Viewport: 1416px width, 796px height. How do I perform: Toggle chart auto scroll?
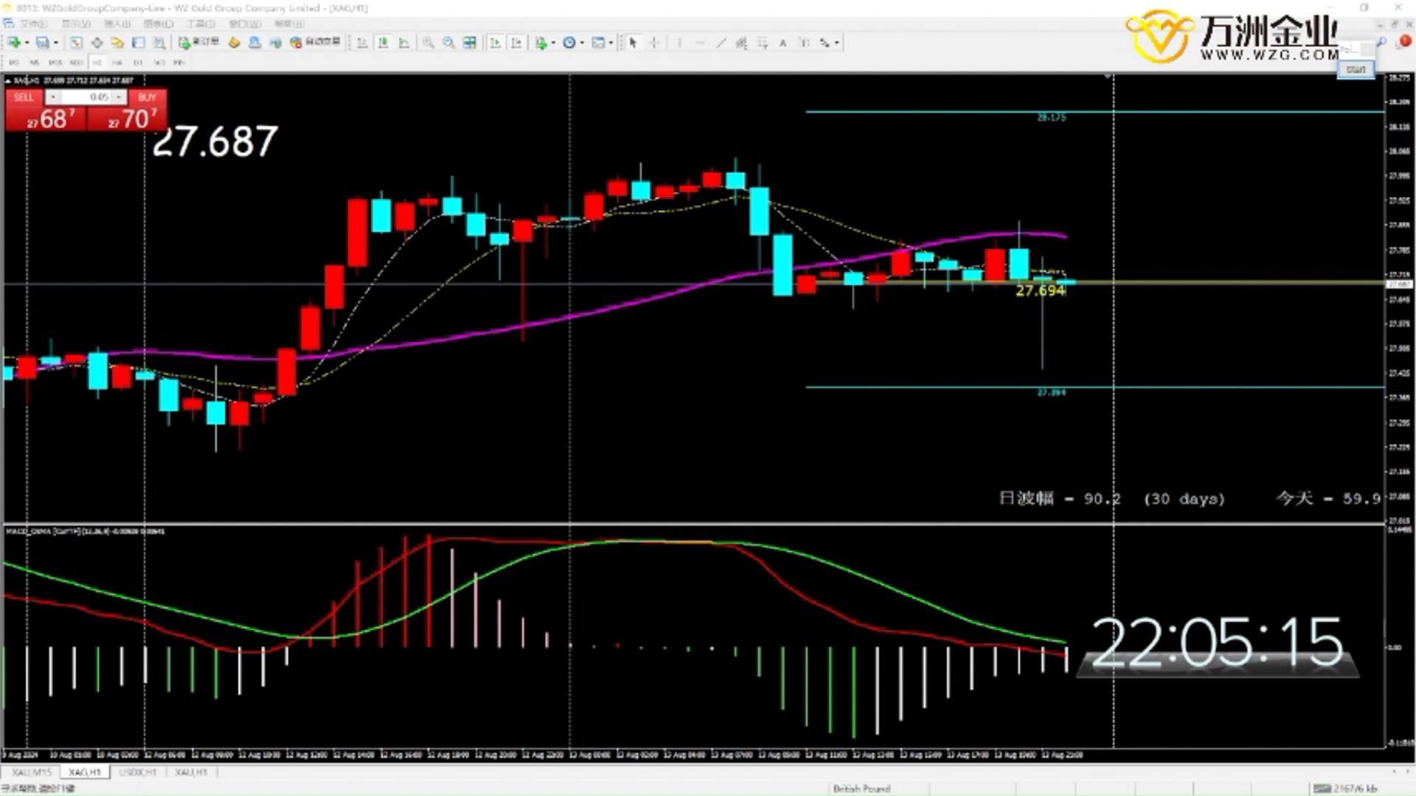pyautogui.click(x=495, y=43)
